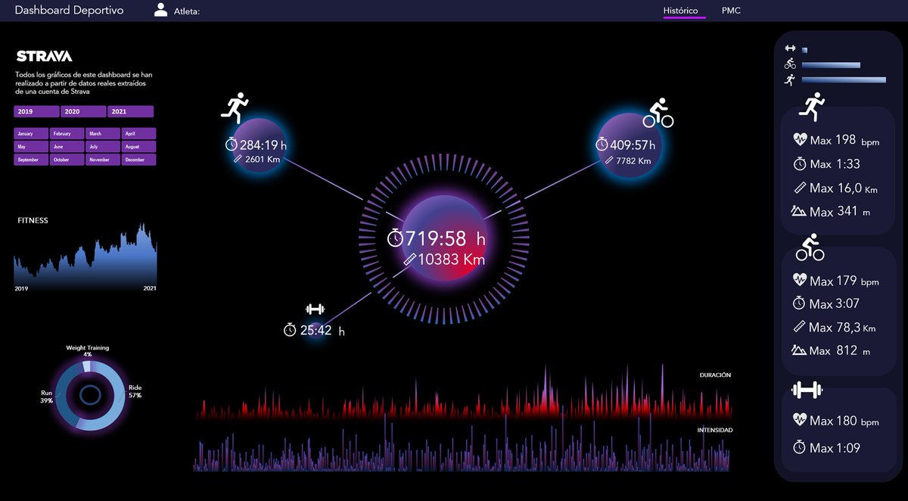Click the stopwatch icon next to 719:58 h
The height and width of the screenshot is (501, 908).
click(395, 238)
